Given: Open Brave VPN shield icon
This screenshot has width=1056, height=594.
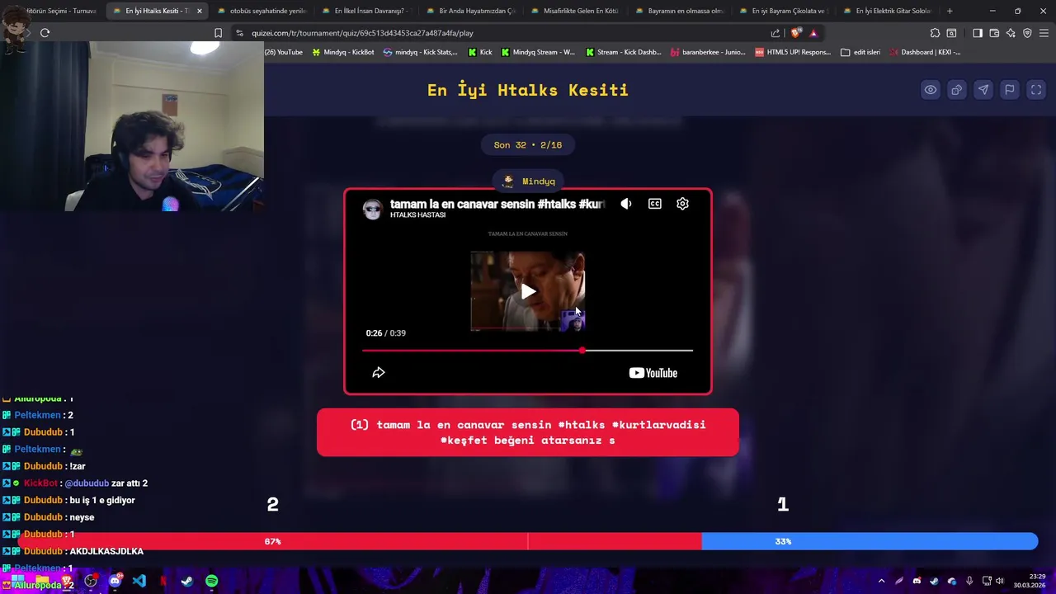Looking at the screenshot, I should pos(1027,33).
